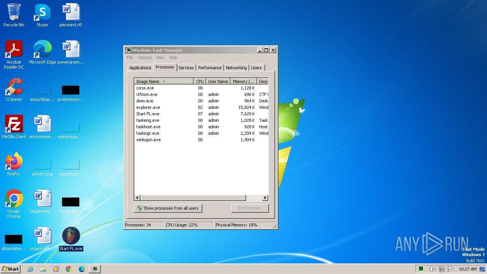Click the End Process button
The image size is (487, 274).
pyautogui.click(x=250, y=208)
